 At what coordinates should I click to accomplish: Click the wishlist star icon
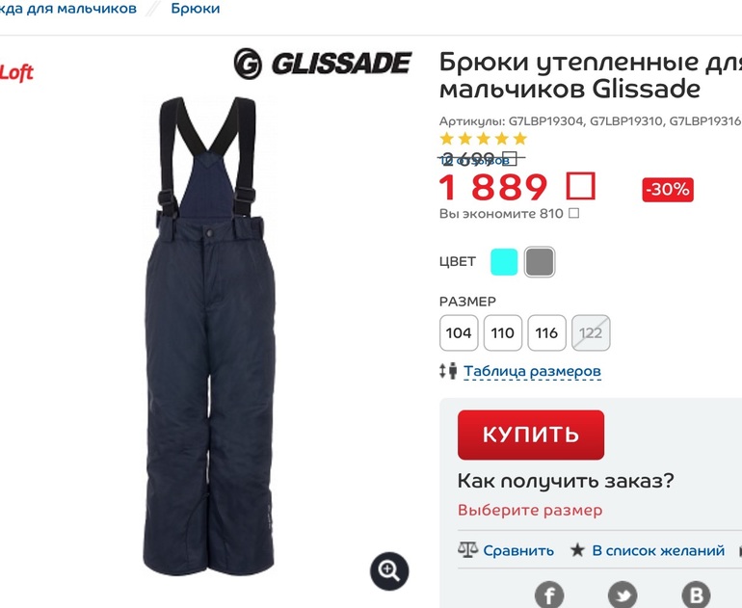[577, 550]
